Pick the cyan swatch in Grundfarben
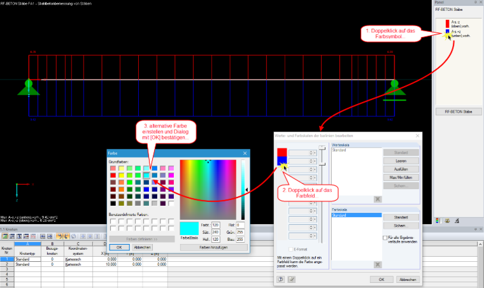The image size is (484, 288). pyautogui.click(x=146, y=175)
